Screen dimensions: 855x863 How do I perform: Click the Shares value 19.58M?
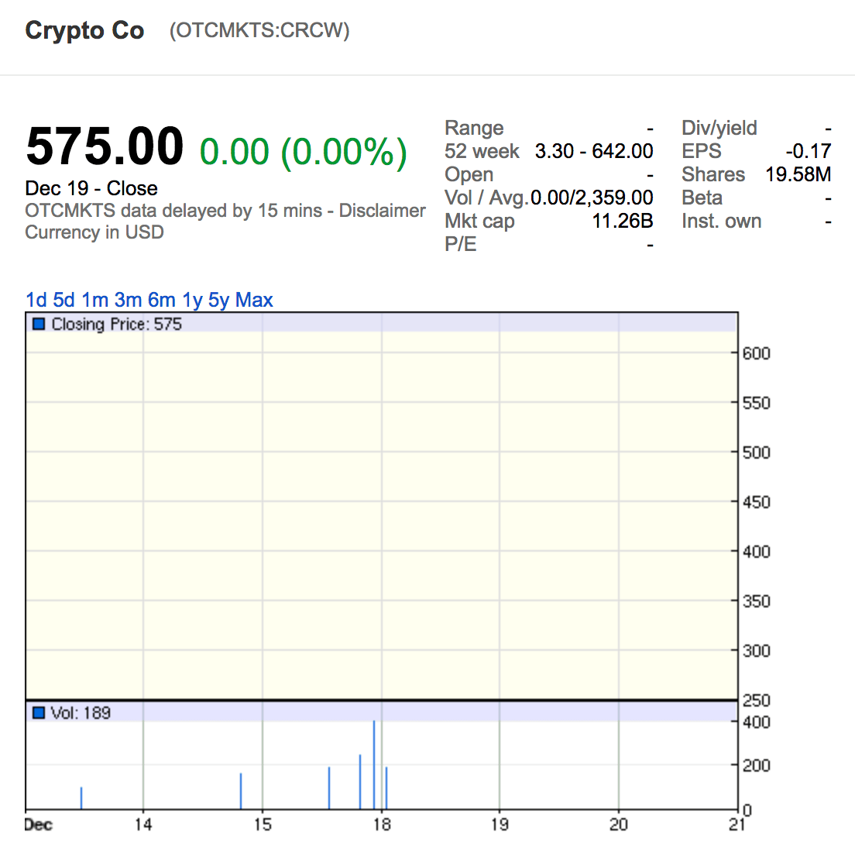[x=798, y=174]
